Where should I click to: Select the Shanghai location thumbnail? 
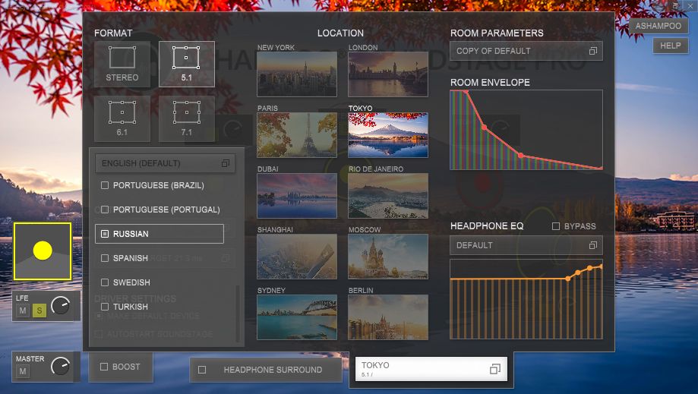pyautogui.click(x=297, y=257)
